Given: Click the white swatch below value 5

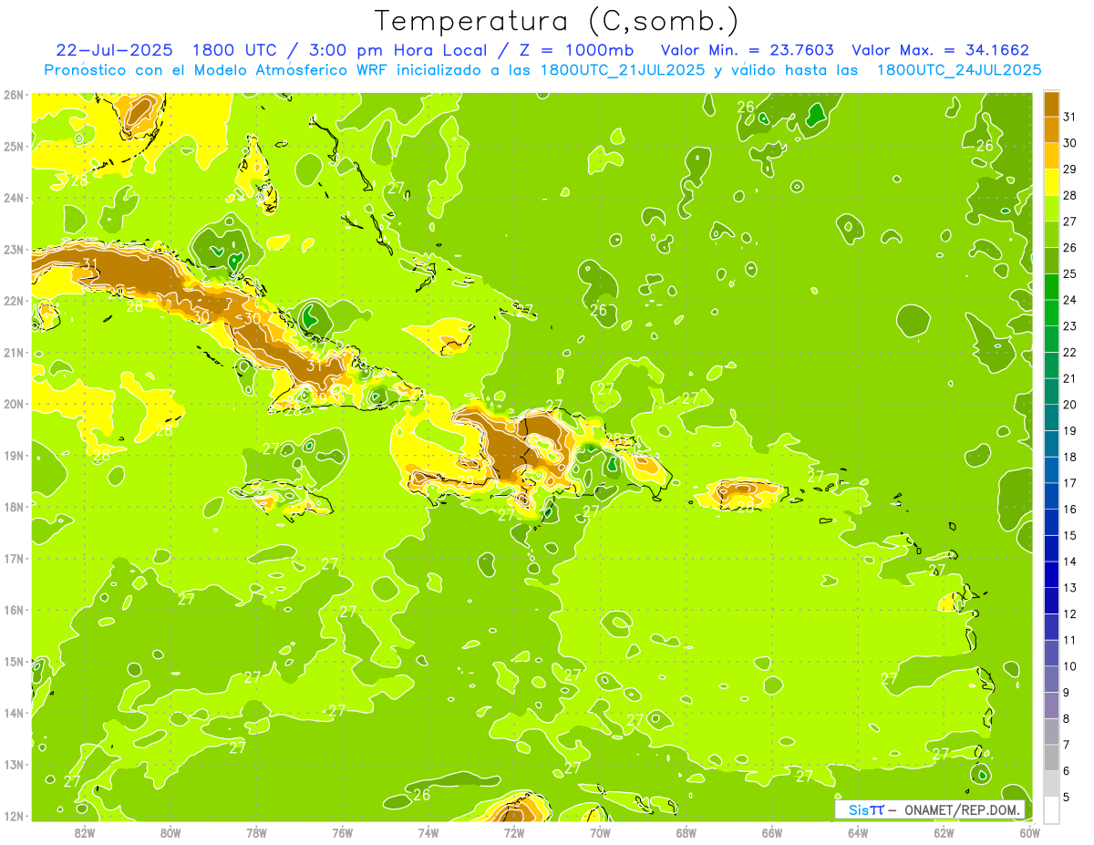Looking at the screenshot, I should pos(1052,809).
